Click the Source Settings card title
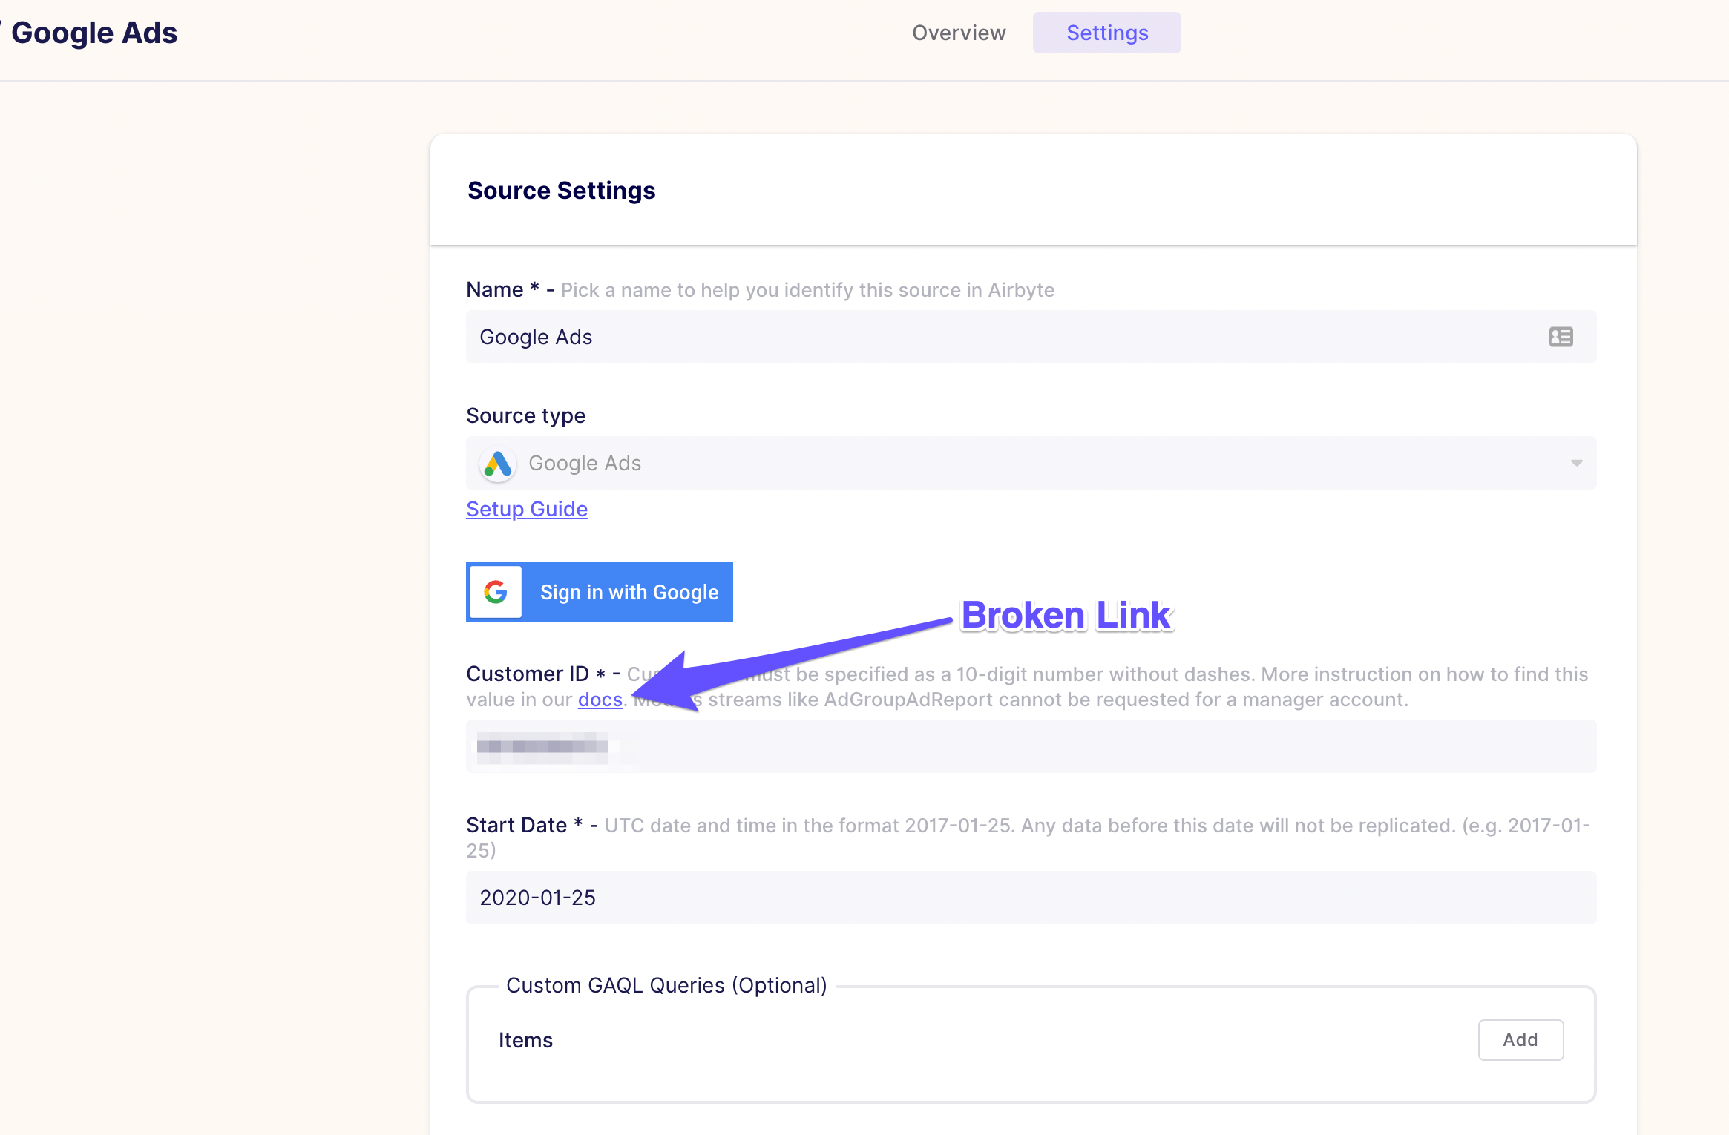 pyautogui.click(x=561, y=191)
